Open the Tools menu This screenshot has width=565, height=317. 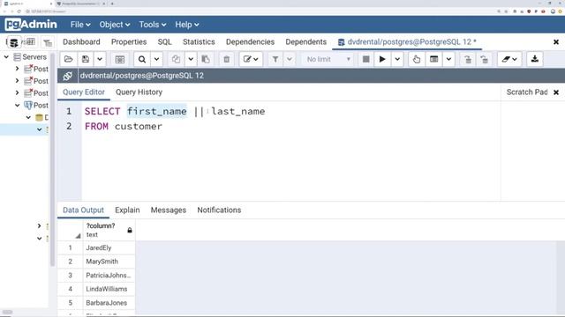(153, 25)
